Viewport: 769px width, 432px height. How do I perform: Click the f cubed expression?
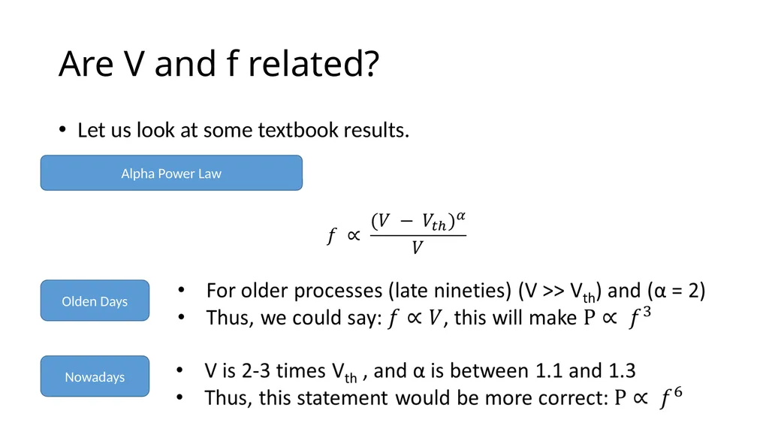[x=640, y=316]
